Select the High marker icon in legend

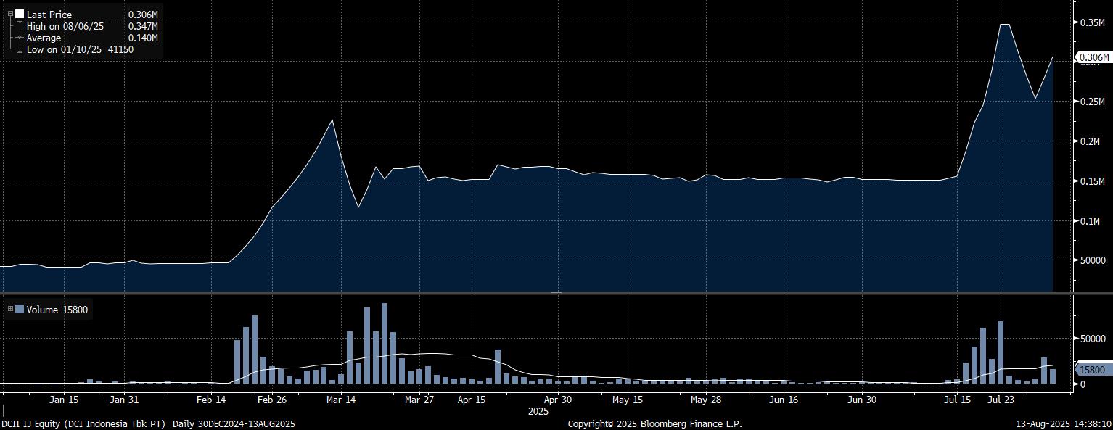(x=19, y=26)
